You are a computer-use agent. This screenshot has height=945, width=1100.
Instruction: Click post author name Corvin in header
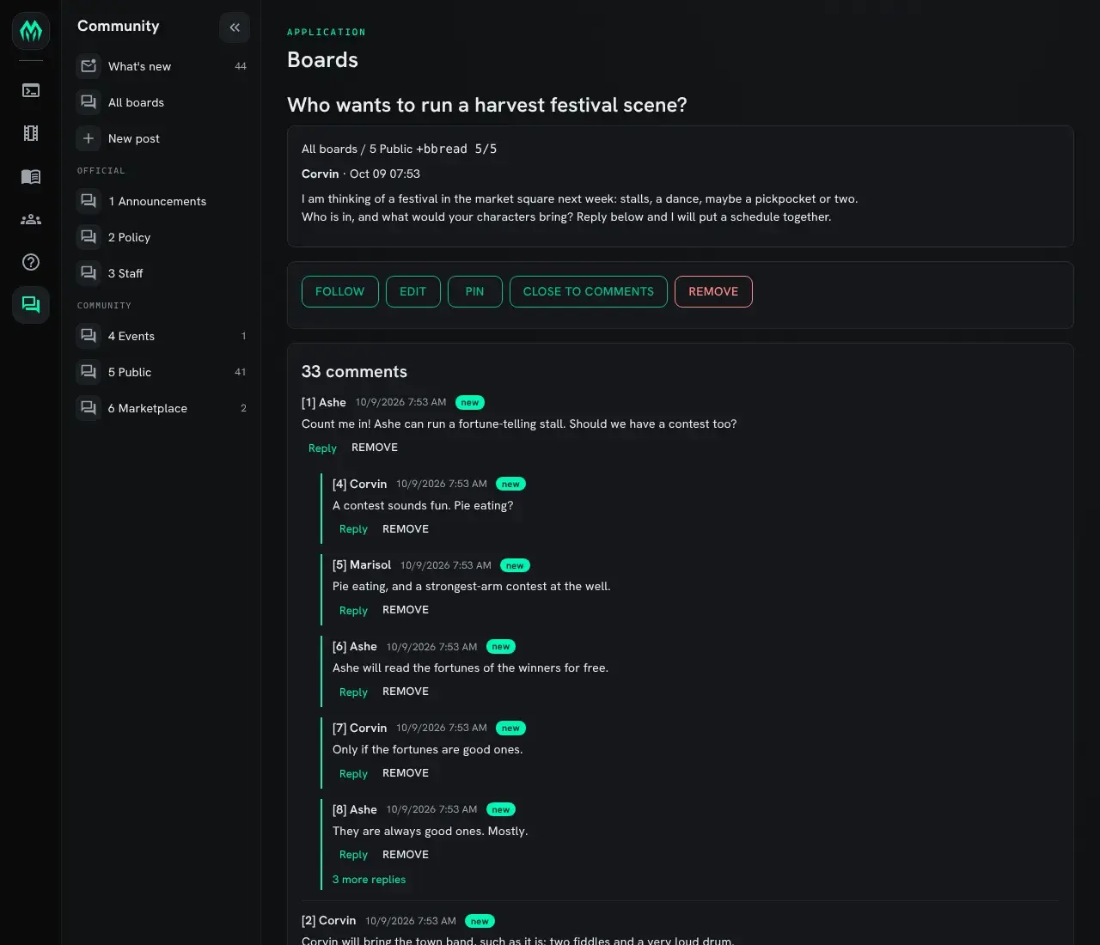(x=320, y=174)
